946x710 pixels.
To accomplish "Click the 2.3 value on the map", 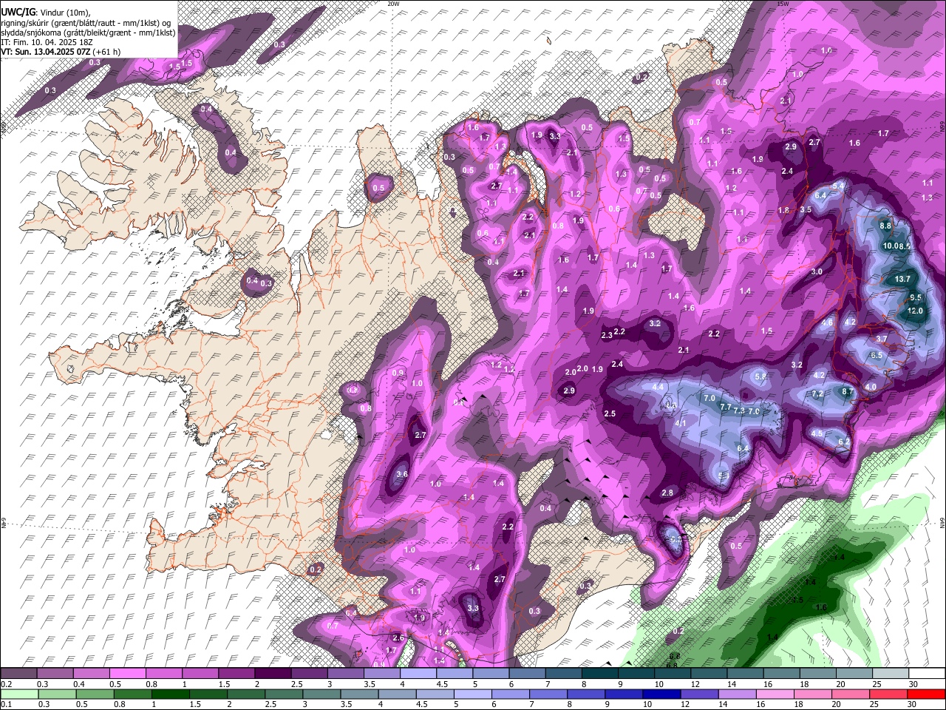I will (607, 336).
